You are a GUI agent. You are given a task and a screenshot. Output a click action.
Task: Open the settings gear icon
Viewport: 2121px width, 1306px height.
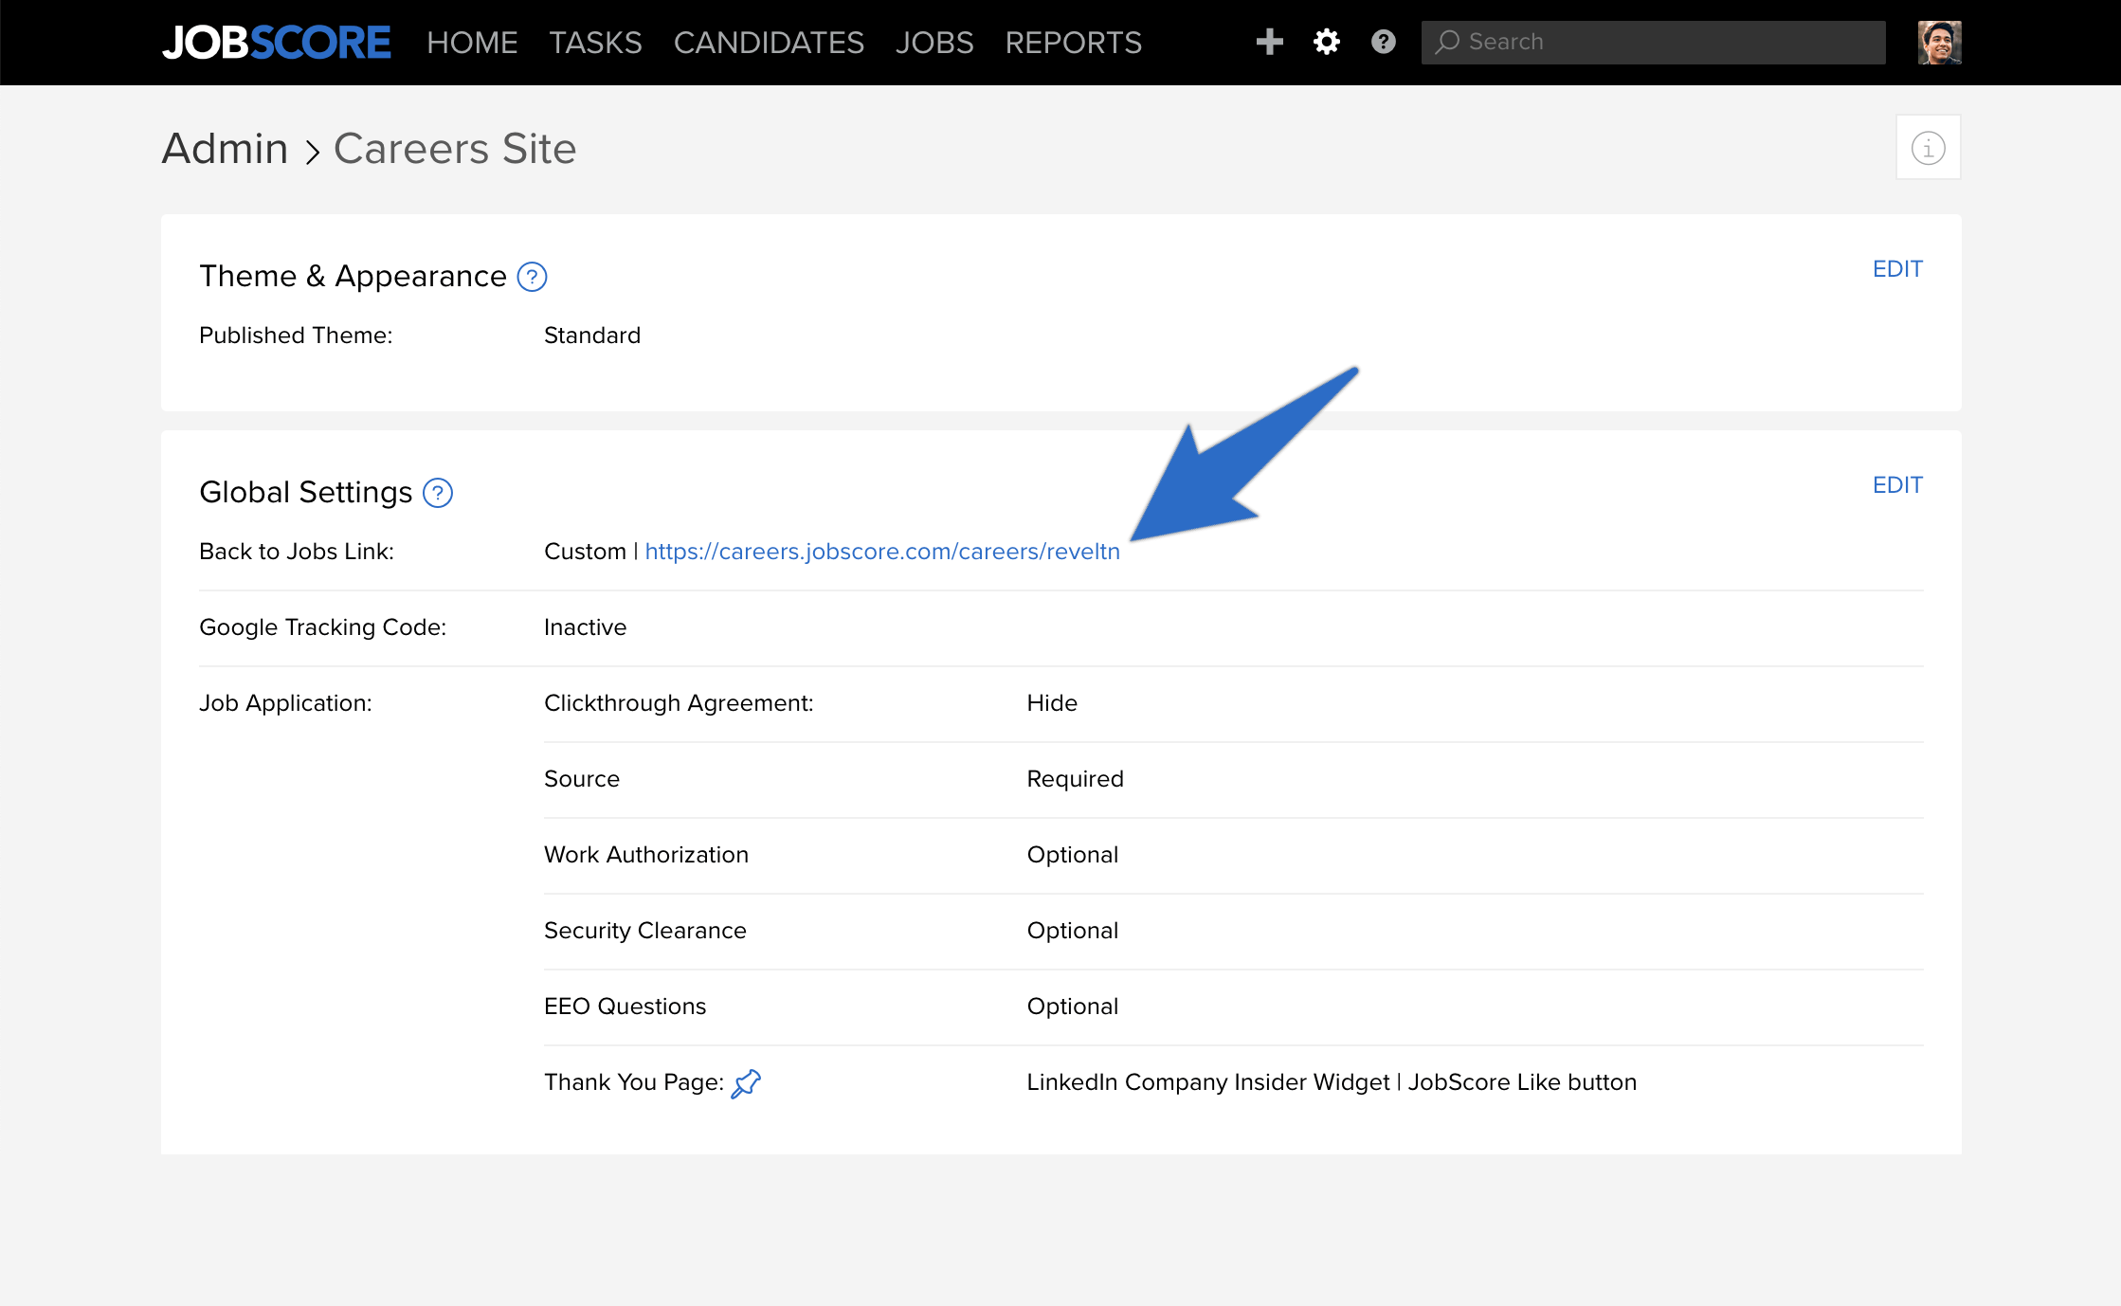[x=1326, y=42]
